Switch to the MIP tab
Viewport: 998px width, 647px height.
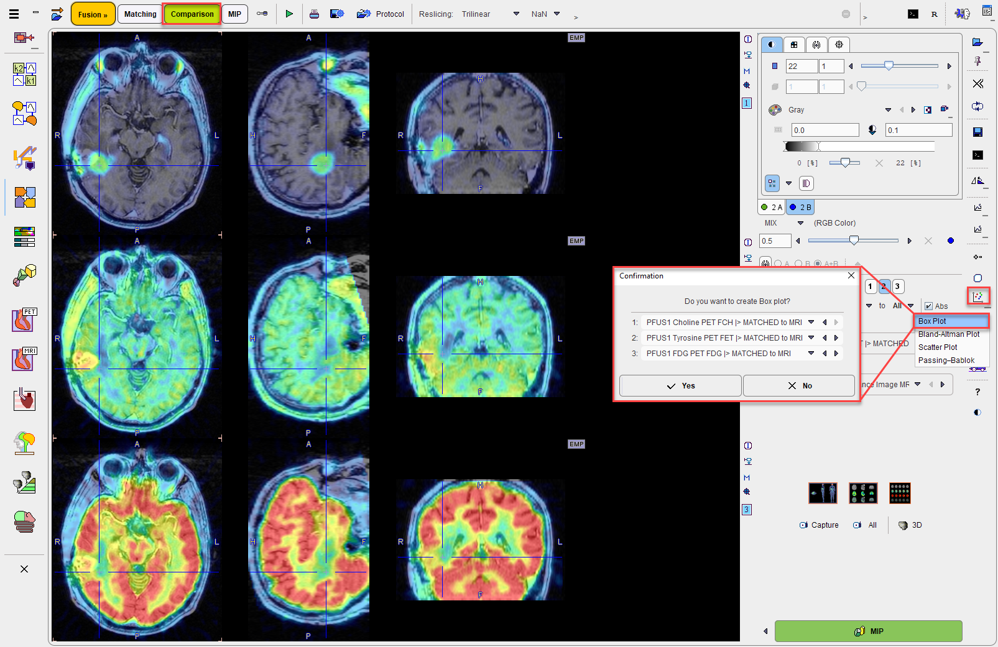[x=234, y=14]
